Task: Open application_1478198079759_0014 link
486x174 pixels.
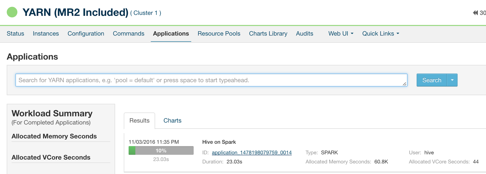Action: coord(252,152)
